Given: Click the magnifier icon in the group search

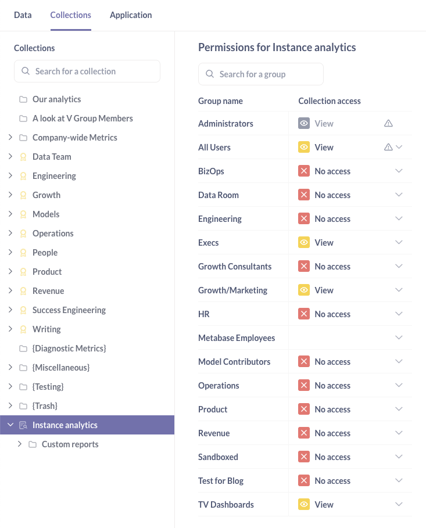Looking at the screenshot, I should [210, 74].
